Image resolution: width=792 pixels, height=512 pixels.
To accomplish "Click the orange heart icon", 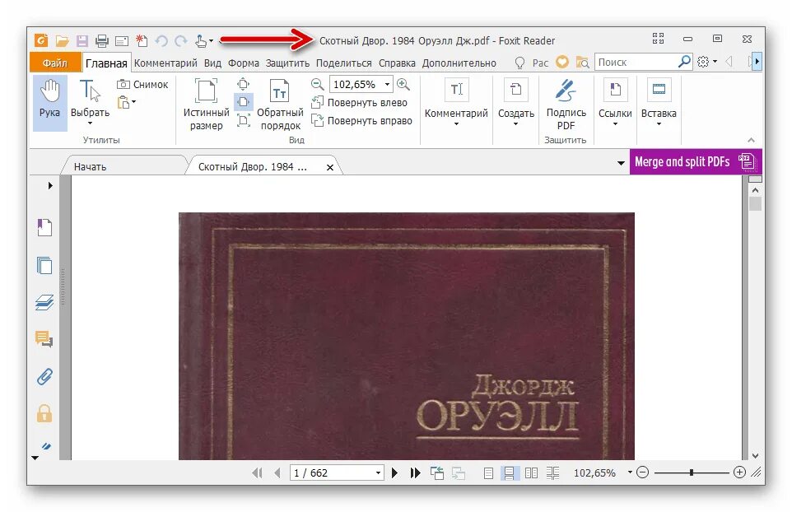I will (x=562, y=62).
